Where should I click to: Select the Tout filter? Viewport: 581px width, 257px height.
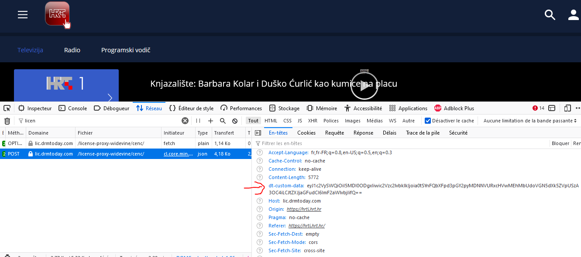click(x=253, y=121)
